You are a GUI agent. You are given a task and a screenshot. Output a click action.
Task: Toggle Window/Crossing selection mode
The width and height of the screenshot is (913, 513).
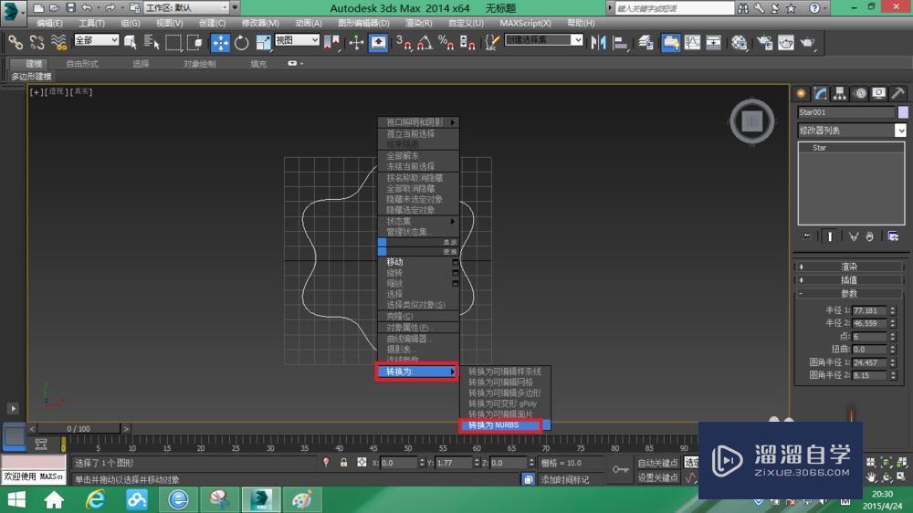pos(194,43)
